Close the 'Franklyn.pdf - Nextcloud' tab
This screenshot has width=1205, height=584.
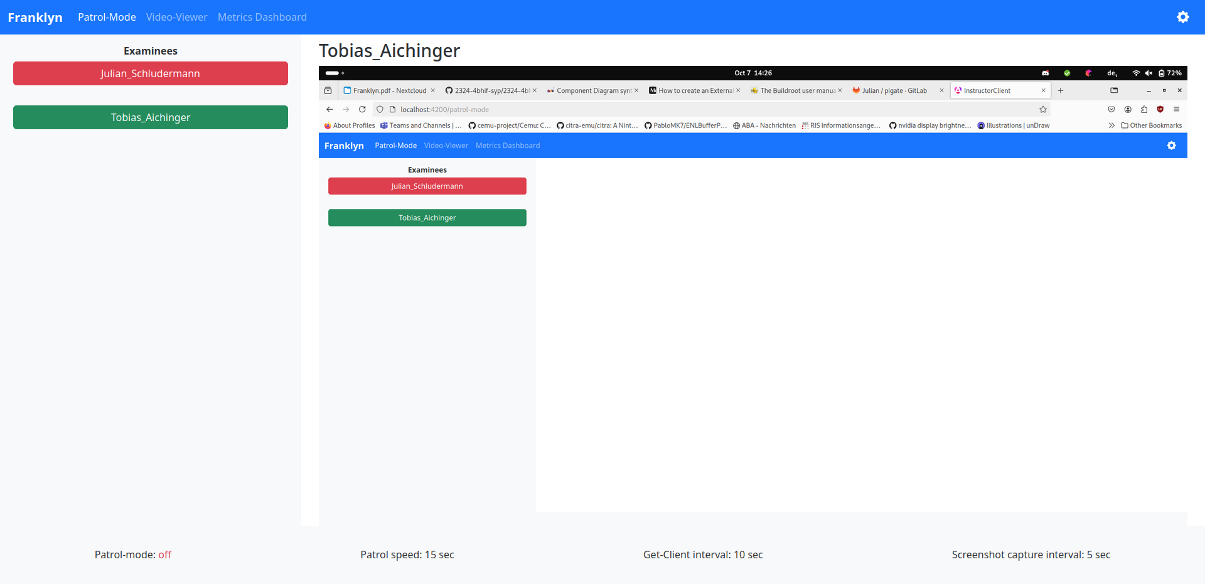pos(432,90)
